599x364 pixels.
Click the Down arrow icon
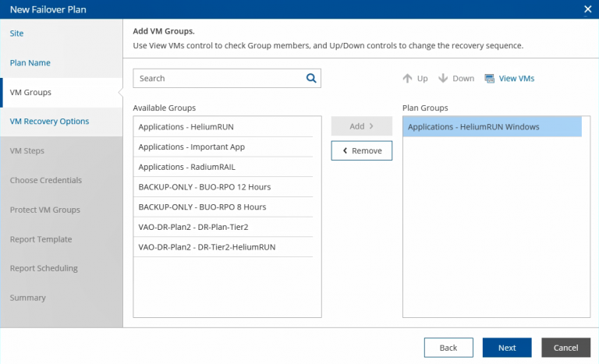[x=443, y=78]
